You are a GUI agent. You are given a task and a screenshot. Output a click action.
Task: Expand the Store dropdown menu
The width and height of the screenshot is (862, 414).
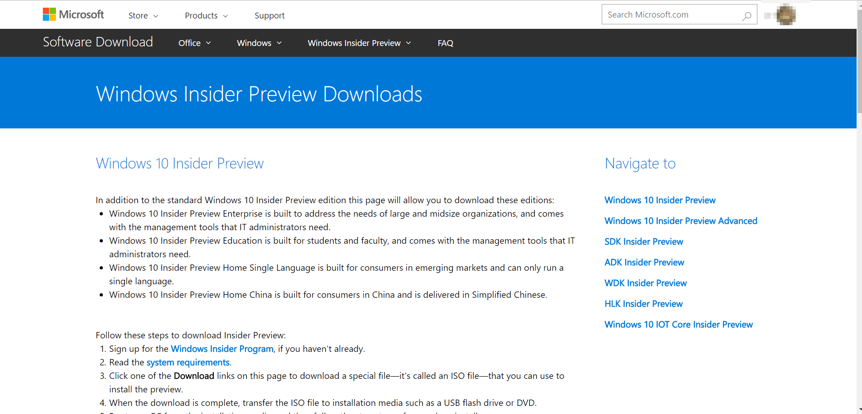tap(143, 16)
